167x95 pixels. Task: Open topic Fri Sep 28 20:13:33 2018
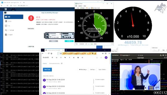pos(56,86)
